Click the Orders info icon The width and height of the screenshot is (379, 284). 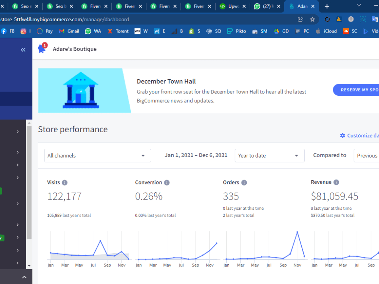[244, 183]
